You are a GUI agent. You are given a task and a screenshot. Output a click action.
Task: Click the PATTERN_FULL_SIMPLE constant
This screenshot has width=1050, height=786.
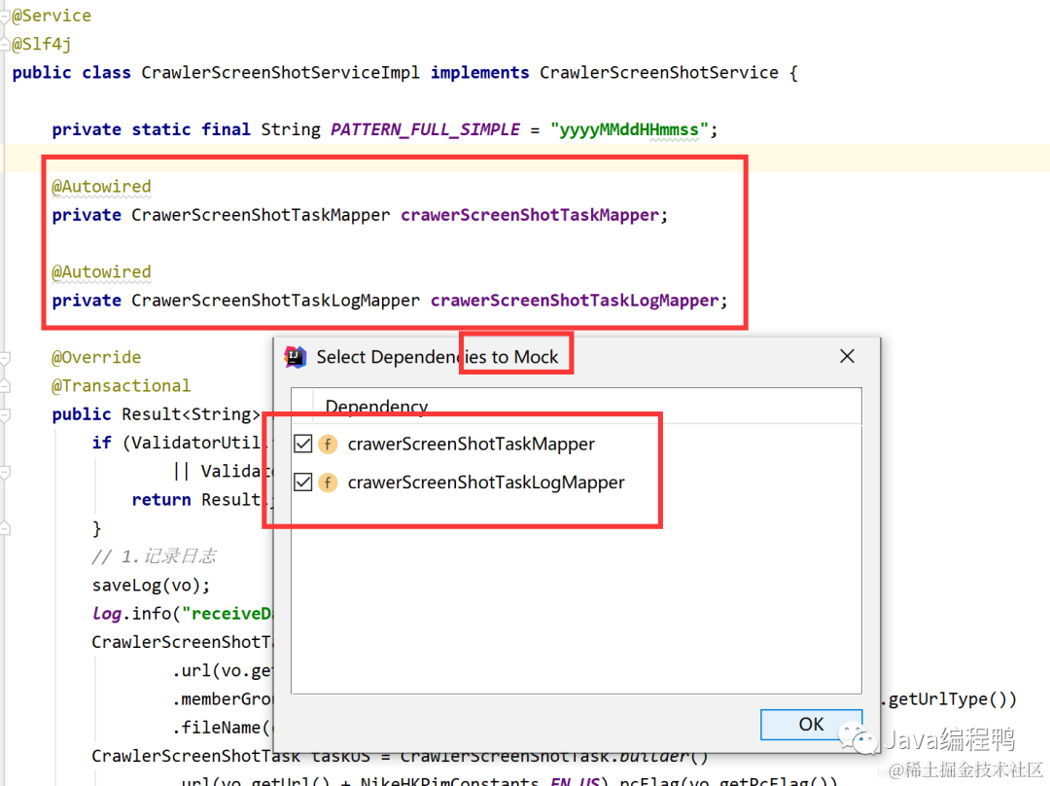[x=425, y=129]
